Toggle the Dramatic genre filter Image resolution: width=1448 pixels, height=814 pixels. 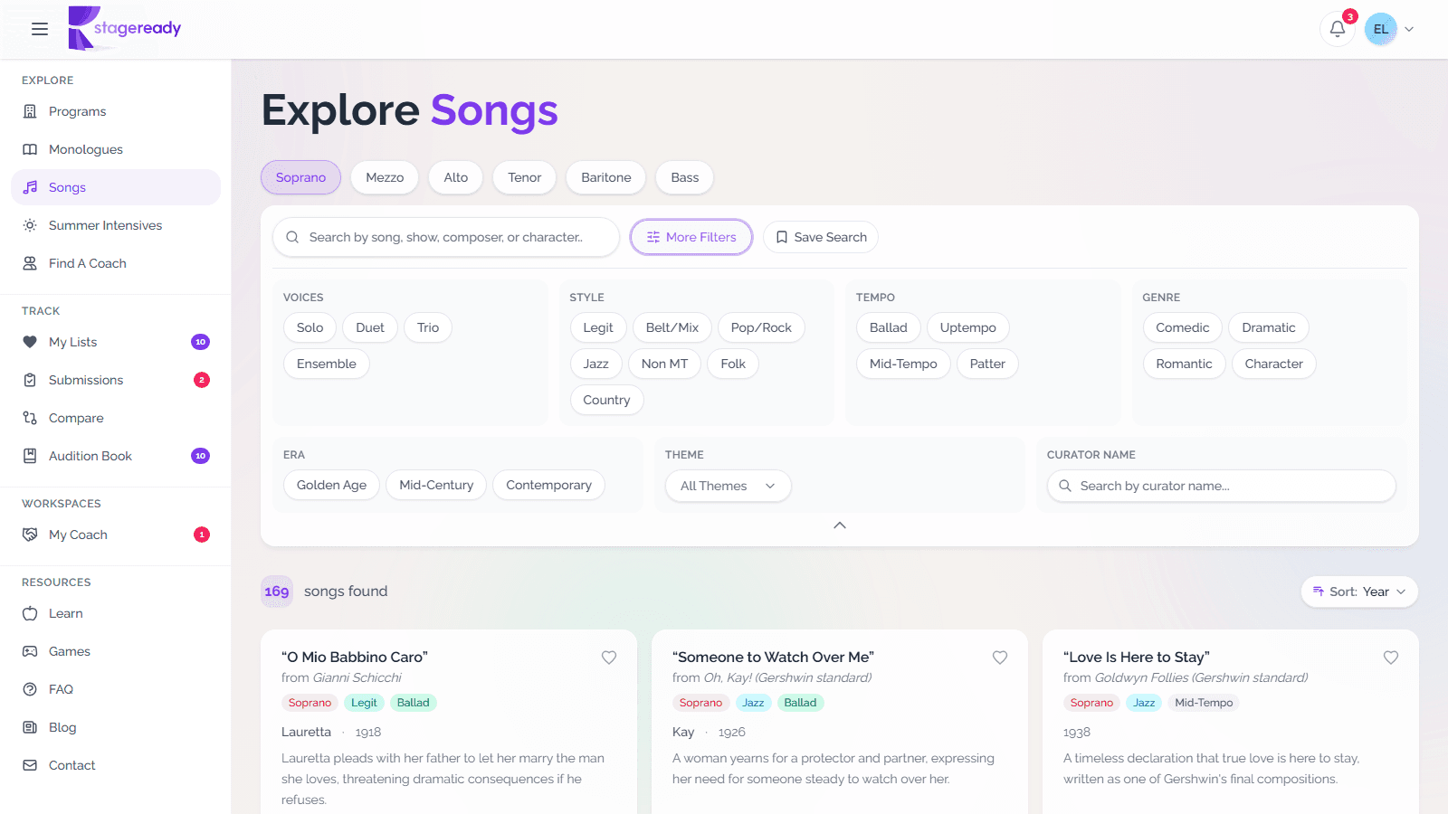pyautogui.click(x=1269, y=327)
